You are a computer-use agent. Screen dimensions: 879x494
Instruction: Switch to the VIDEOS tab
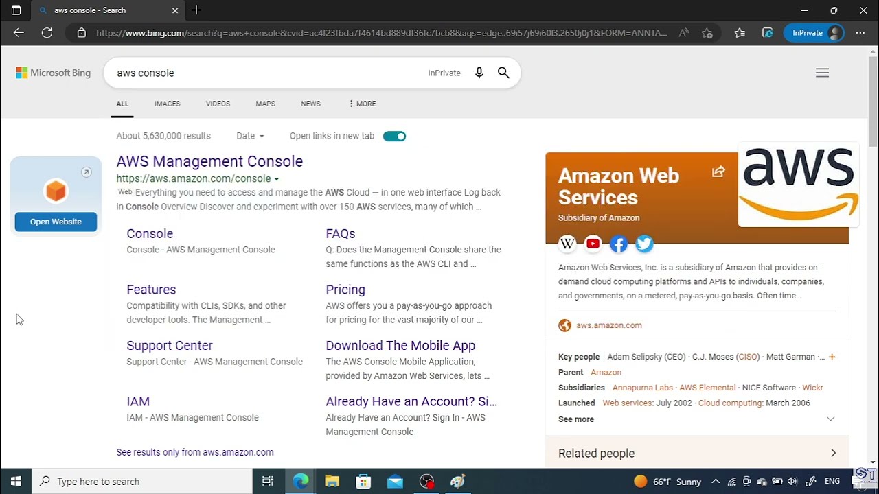tap(218, 104)
